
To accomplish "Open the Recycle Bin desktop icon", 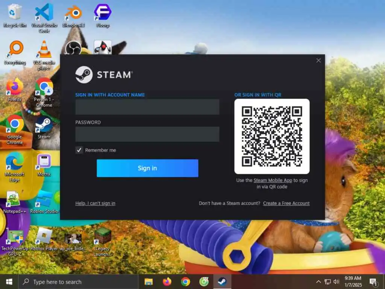I will point(15,15).
